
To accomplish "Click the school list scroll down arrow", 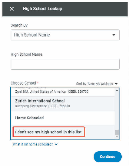I will click(117, 137).
